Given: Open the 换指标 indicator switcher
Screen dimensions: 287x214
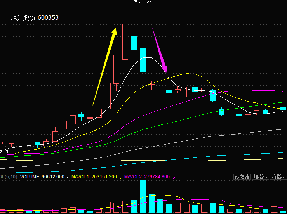Looking at the screenshot, I should pos(278,177).
